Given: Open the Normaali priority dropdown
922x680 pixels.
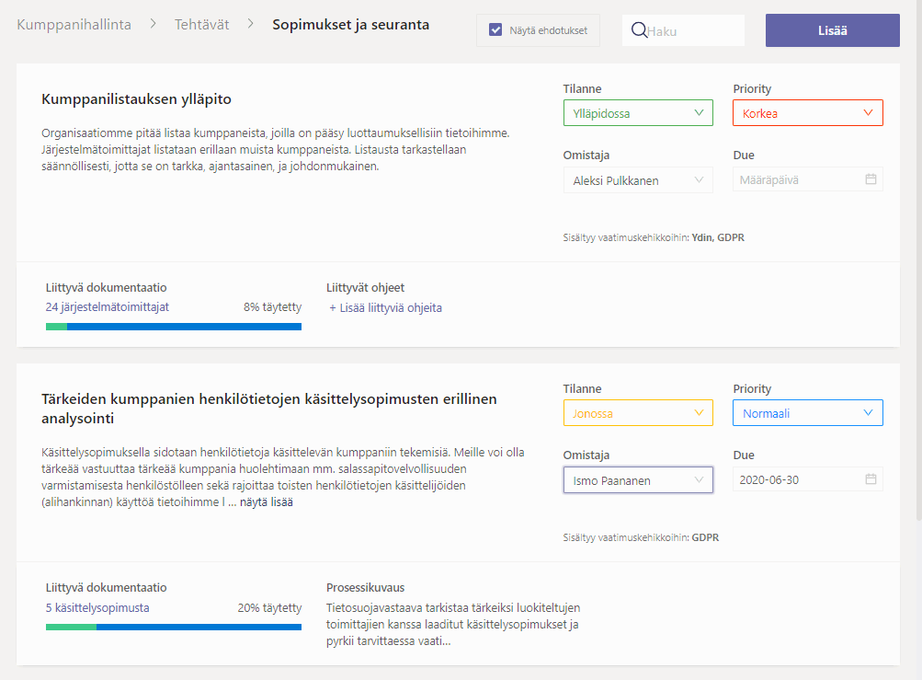Looking at the screenshot, I should tap(808, 413).
